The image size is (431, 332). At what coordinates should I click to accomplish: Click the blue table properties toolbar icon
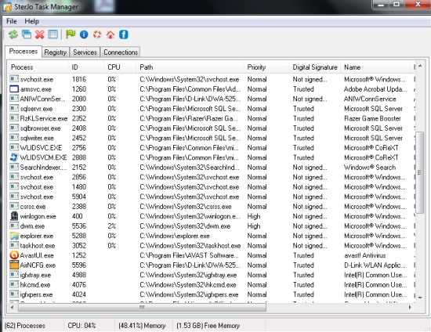coord(53,34)
